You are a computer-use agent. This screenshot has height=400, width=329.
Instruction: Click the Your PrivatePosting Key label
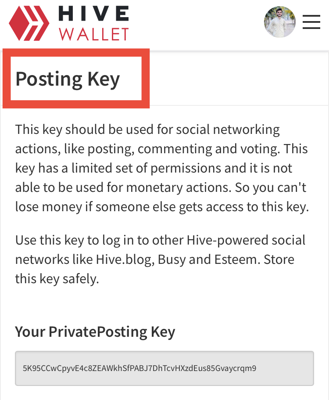(x=95, y=332)
